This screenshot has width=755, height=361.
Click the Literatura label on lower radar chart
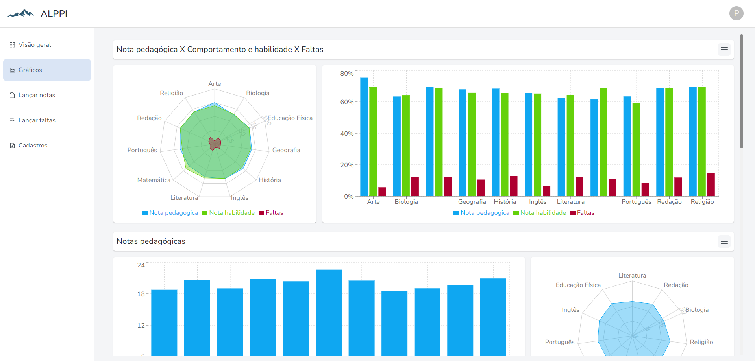(632, 276)
